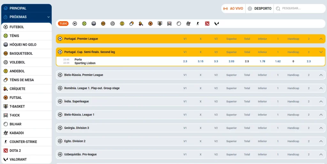327x164 pixels.
Task: Pick the draw odds 3.15
Action: (201, 61)
